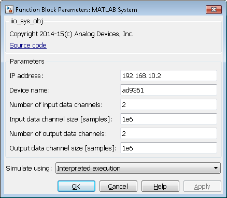Screen dimensions: 227x198
Task: Confirm settings with the OK button
Action: 76,186
